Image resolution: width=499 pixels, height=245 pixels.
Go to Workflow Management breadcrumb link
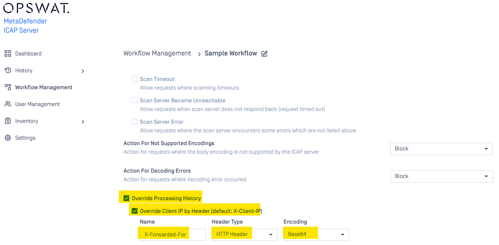click(x=157, y=53)
